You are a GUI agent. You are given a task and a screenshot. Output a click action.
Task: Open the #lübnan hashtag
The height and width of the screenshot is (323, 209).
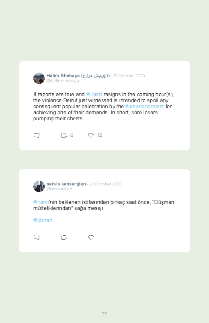(43, 220)
